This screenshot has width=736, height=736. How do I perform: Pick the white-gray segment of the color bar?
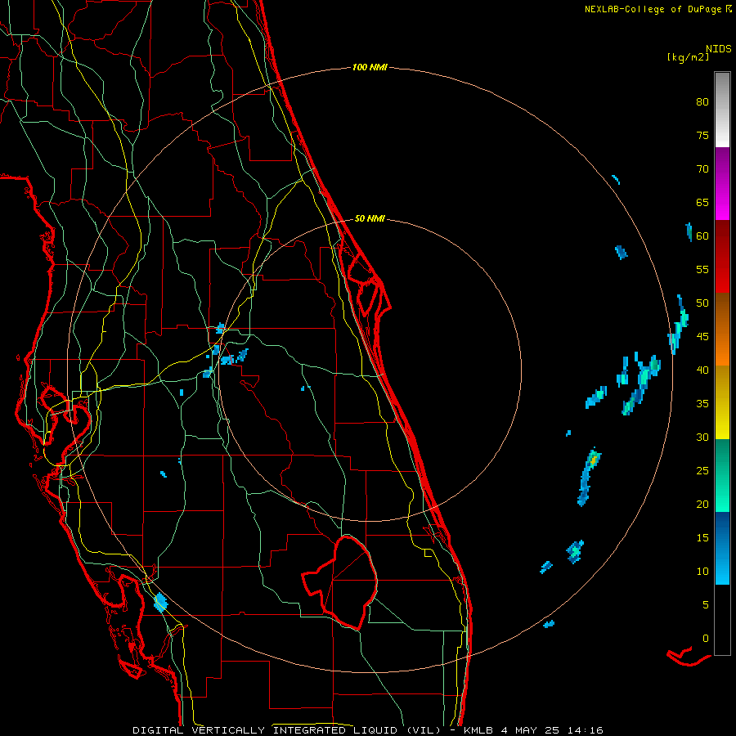(722, 110)
